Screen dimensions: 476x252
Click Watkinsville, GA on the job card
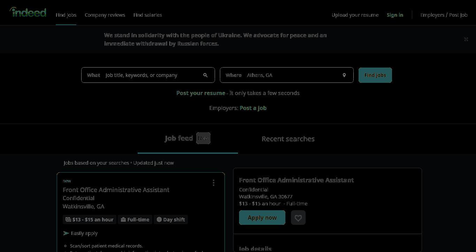[84, 206]
